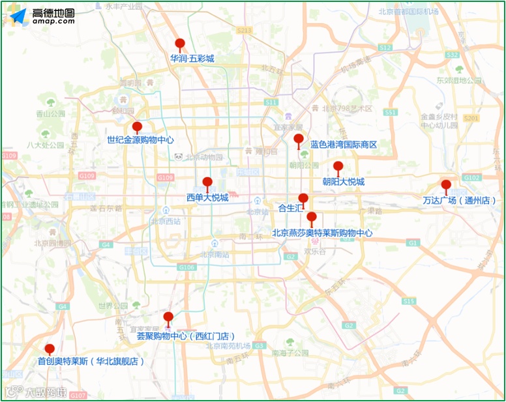Viewport: 506px width, 402px height.
Task: Click the 北京南站 railway station icon
Action: pyautogui.click(x=215, y=243)
